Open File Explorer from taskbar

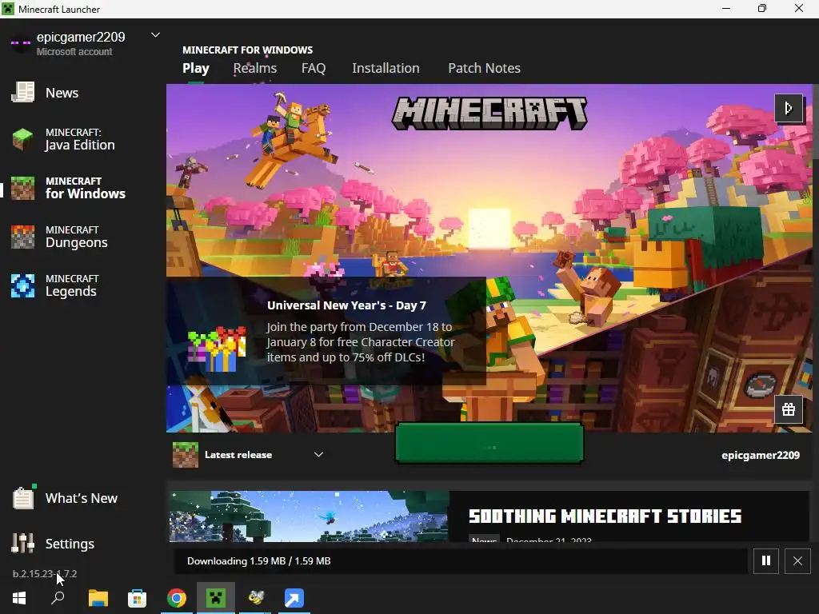pos(98,598)
